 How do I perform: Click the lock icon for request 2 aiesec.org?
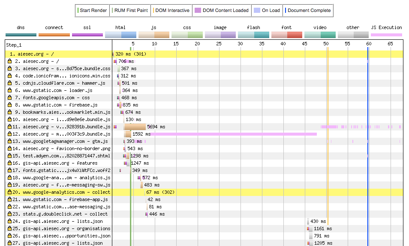(10, 61)
